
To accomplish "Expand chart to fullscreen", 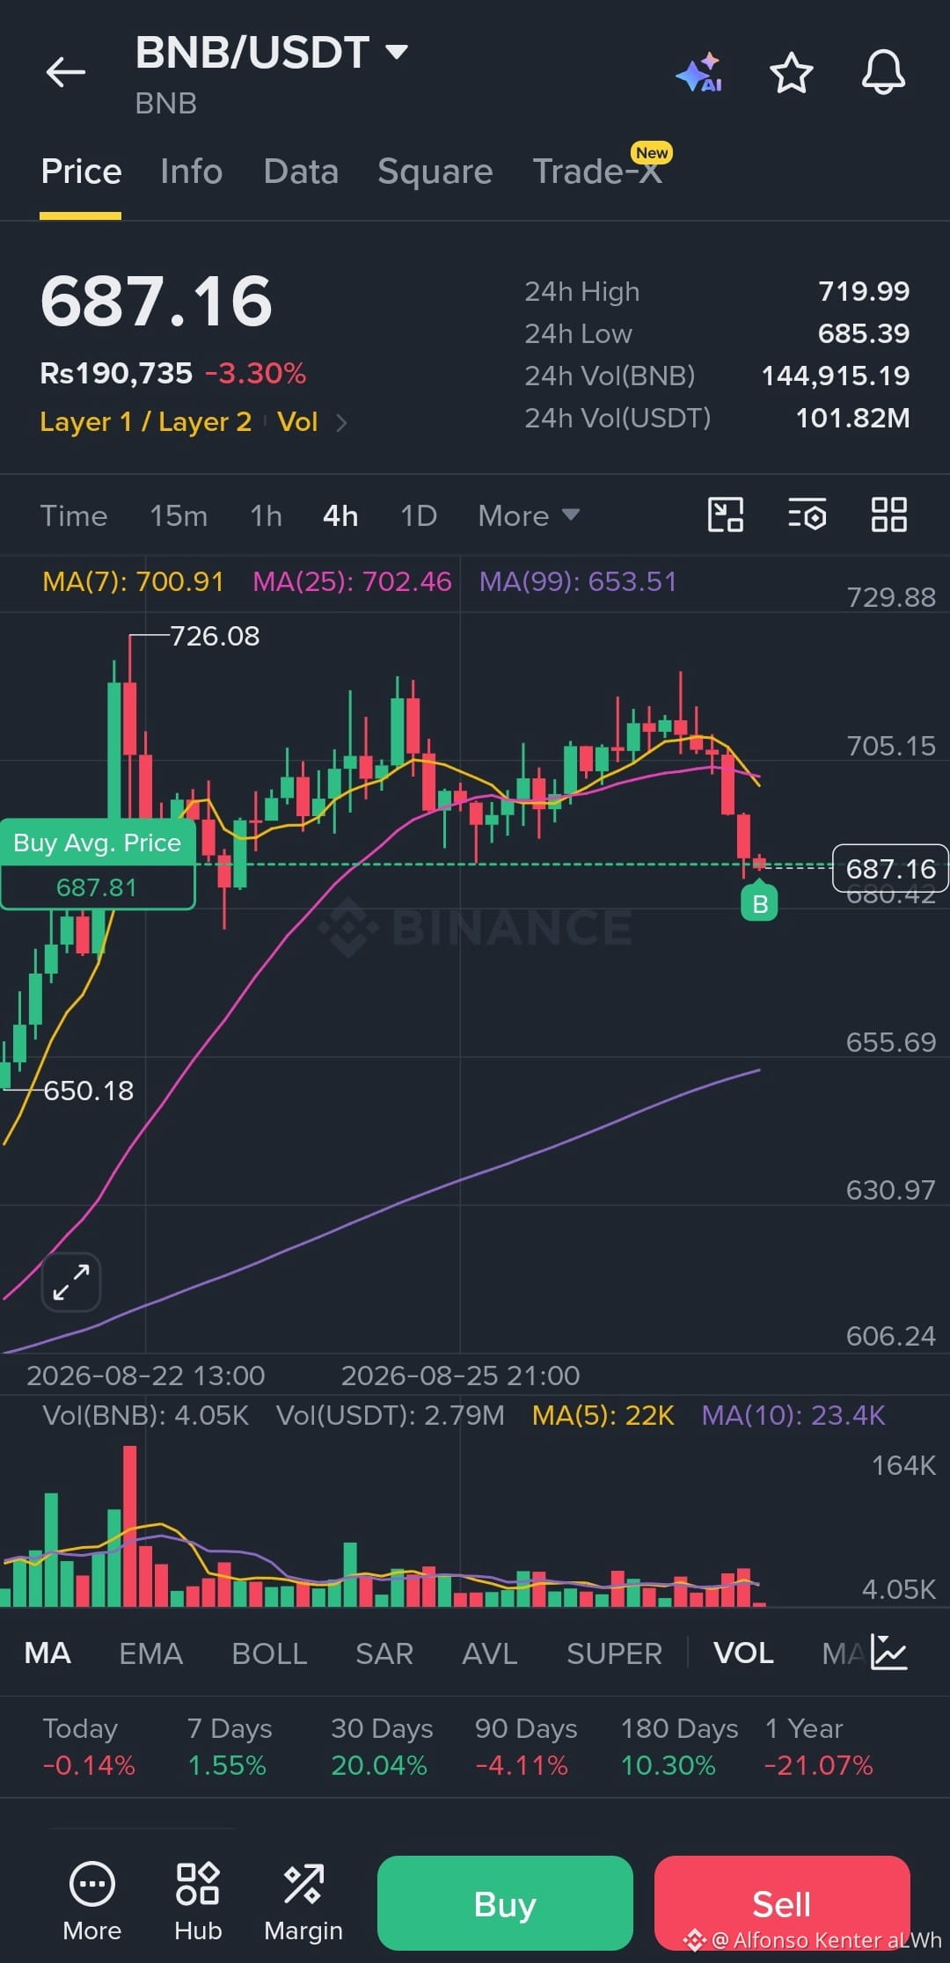I will pos(71,1282).
